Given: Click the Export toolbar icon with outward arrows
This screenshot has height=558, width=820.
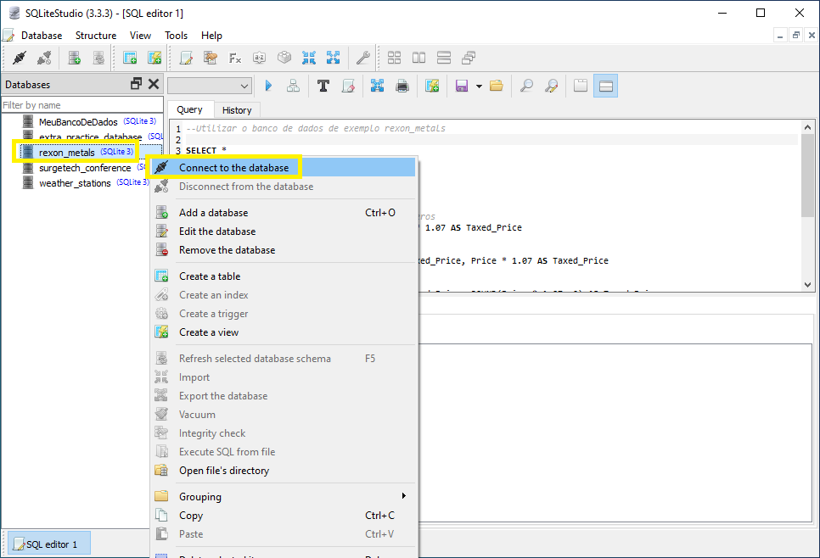Looking at the screenshot, I should coord(333,58).
